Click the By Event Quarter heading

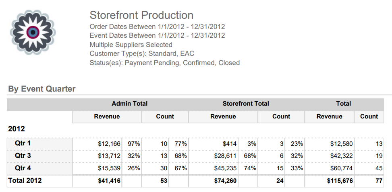click(42, 89)
